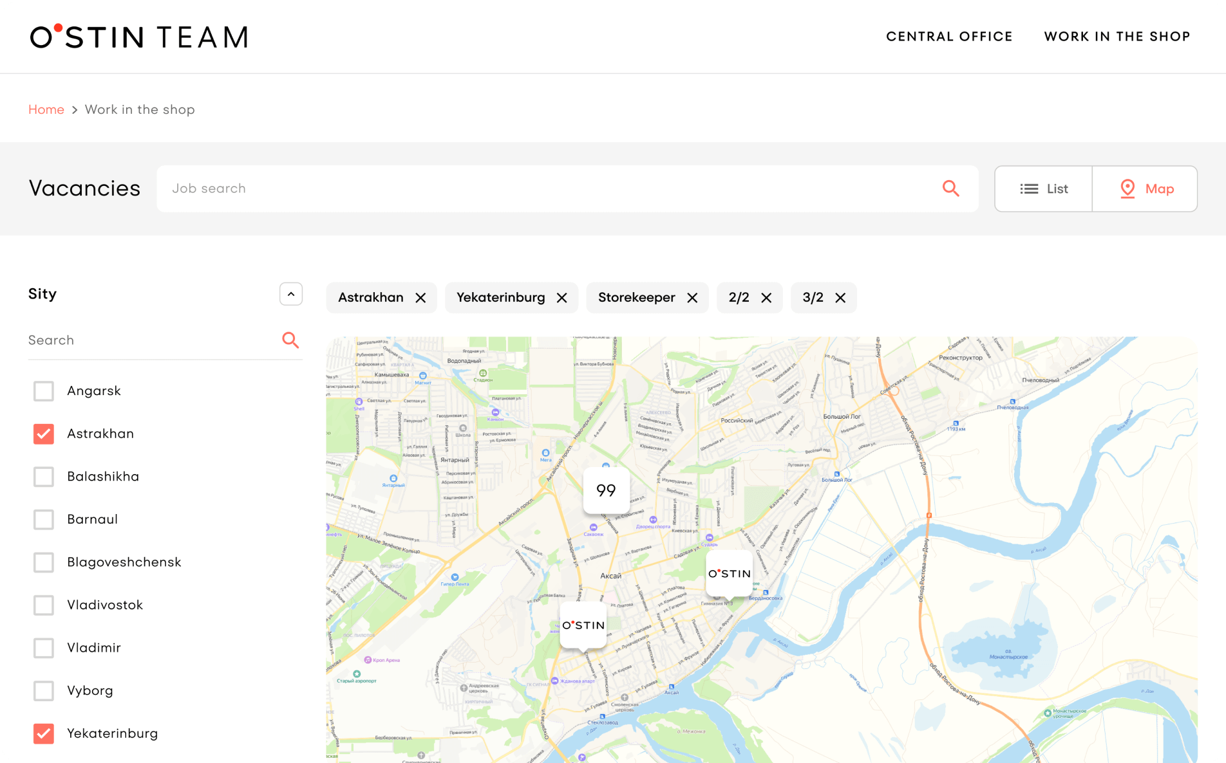Select the upper-right O'STIN map marker
Image resolution: width=1226 pixels, height=763 pixels.
coord(729,573)
